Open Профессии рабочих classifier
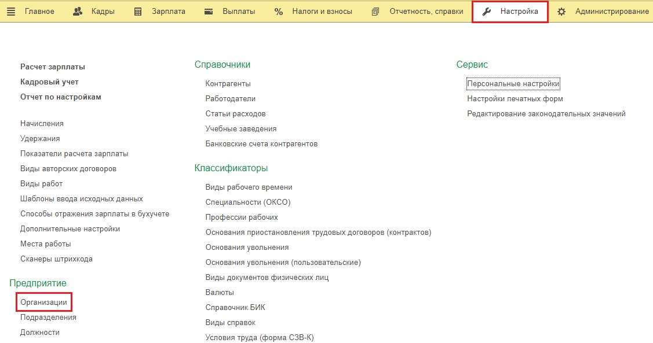653x343 pixels. coord(242,217)
